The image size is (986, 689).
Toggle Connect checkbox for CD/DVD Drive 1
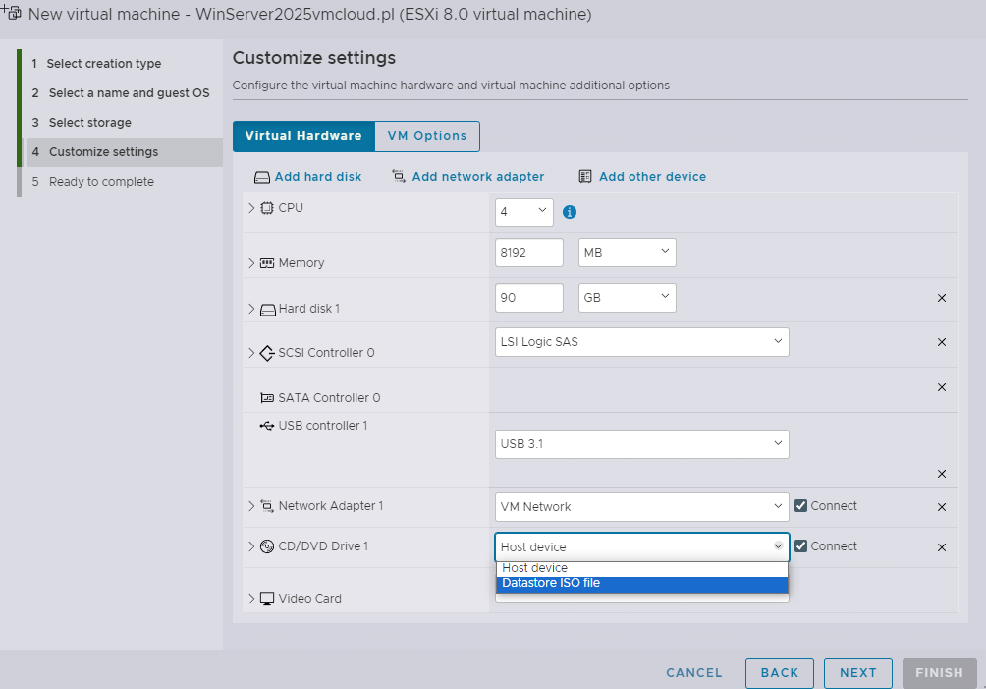[x=801, y=546]
